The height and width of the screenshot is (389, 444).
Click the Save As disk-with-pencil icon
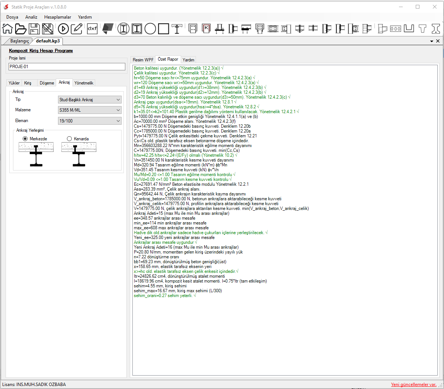(48, 29)
